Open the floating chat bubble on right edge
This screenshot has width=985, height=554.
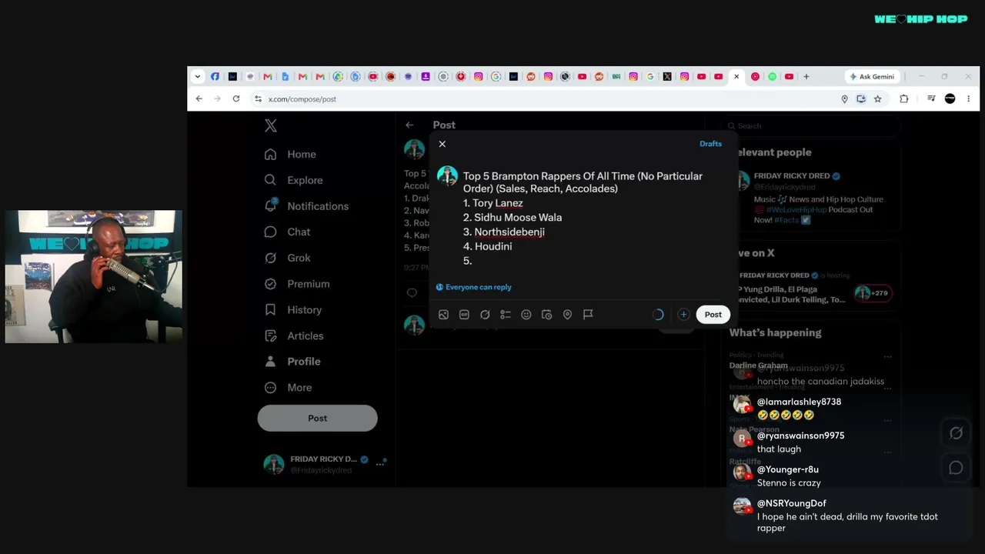[957, 468]
